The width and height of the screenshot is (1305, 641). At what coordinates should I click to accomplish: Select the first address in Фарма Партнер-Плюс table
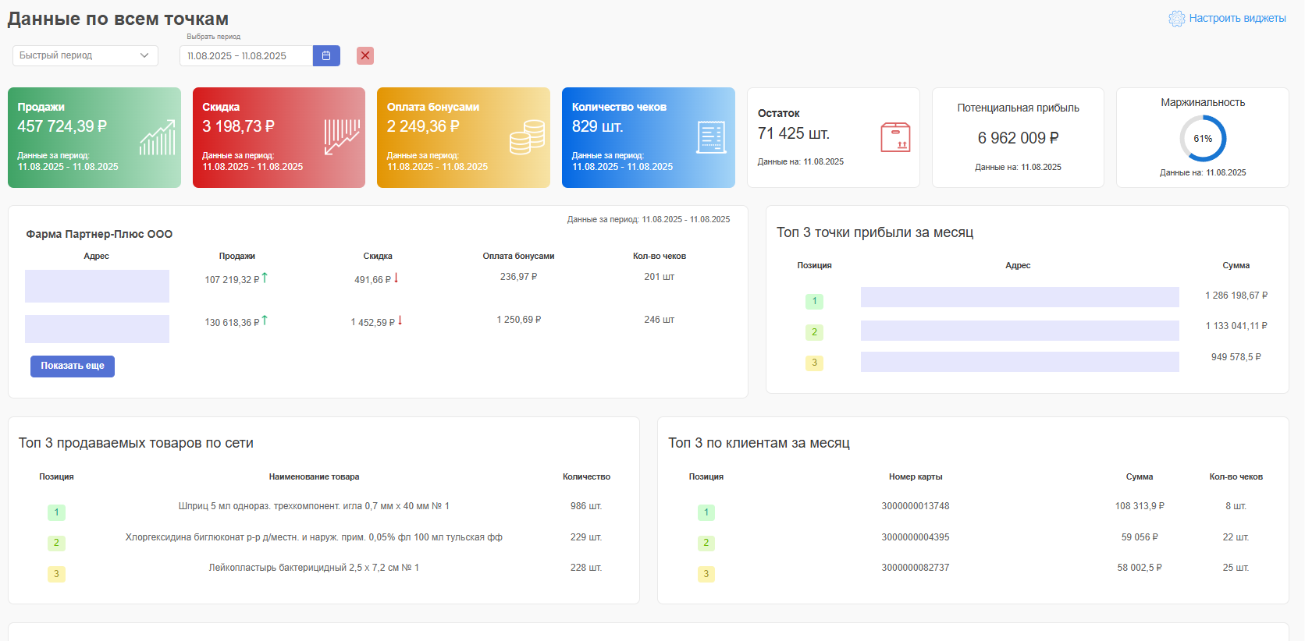point(97,286)
